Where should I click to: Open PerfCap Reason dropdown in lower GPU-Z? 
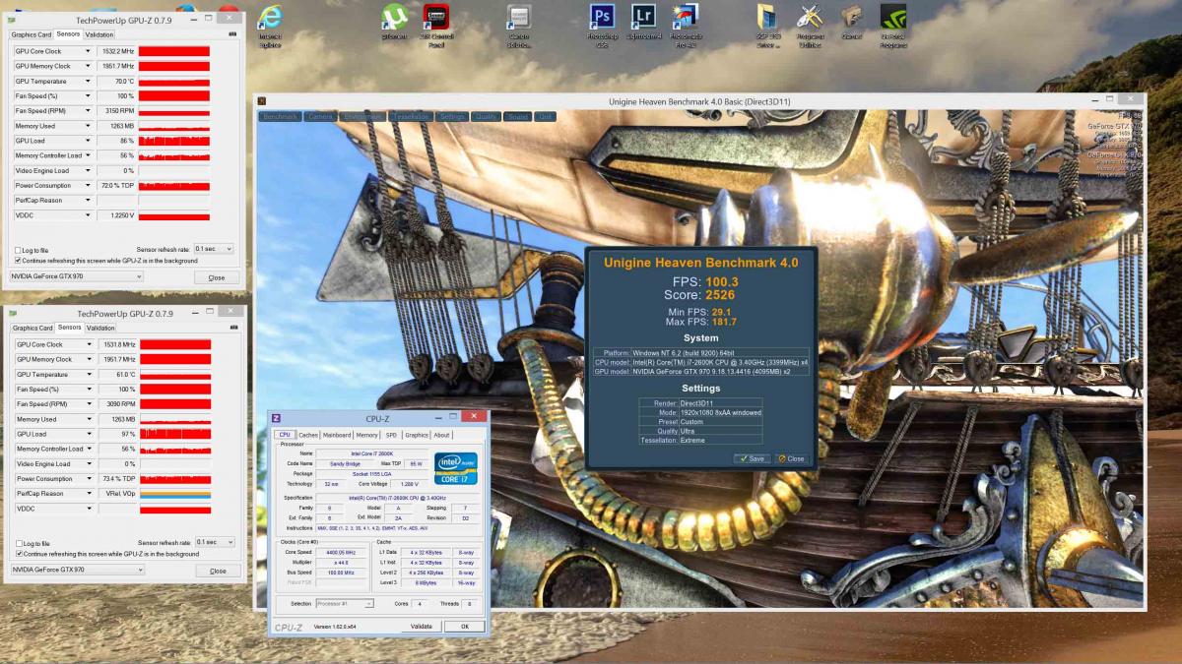coord(90,494)
